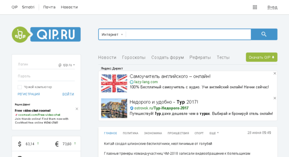289x157 pixels.
Task: Open the Гороскопы link
Action: (134, 58)
